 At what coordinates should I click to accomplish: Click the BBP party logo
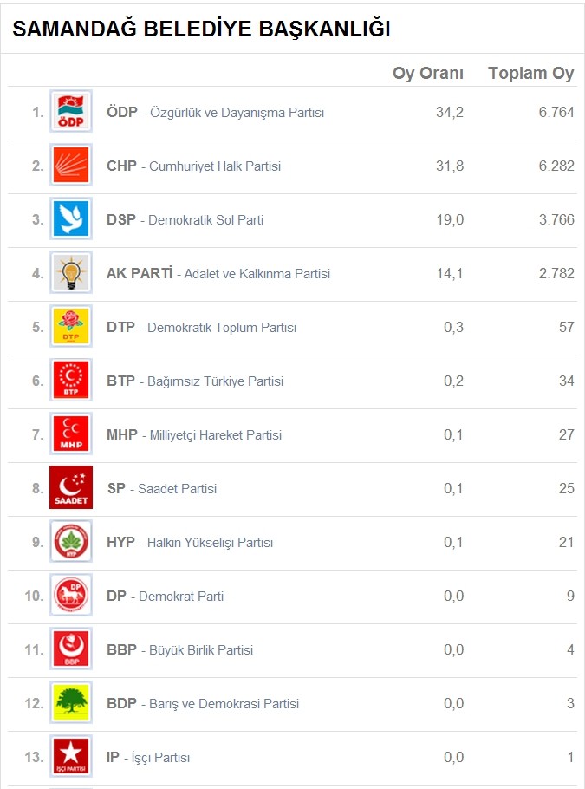pyautogui.click(x=70, y=649)
